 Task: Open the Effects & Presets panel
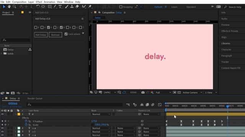tap(230, 31)
